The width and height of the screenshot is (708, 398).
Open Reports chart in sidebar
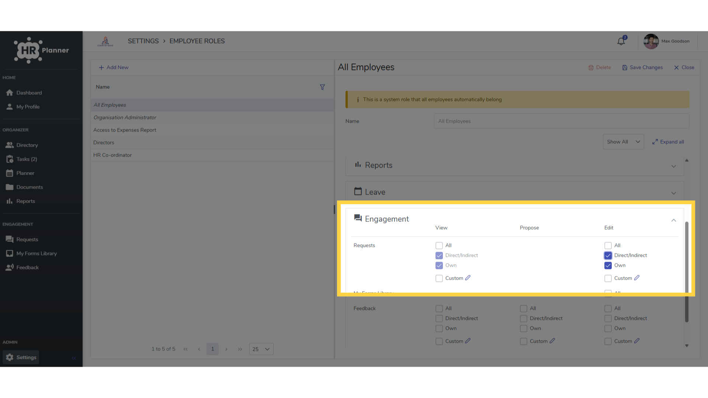tap(21, 201)
